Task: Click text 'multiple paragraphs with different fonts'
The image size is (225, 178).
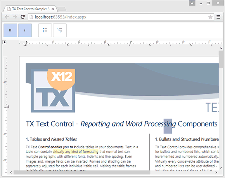Action: (55, 157)
